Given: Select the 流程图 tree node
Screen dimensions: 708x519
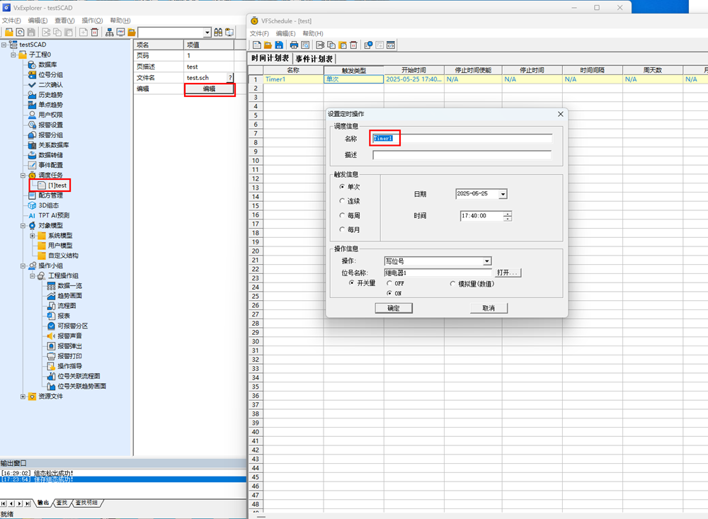Looking at the screenshot, I should coord(67,306).
